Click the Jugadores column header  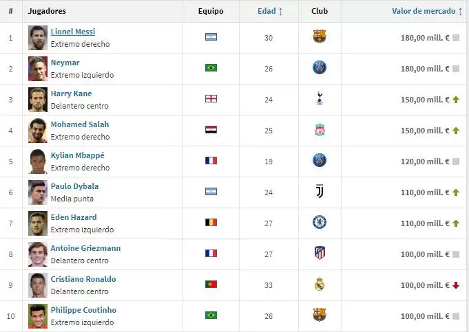(x=47, y=11)
